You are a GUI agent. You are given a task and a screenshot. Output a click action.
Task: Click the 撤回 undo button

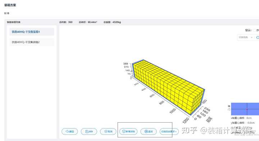[x=69, y=131]
